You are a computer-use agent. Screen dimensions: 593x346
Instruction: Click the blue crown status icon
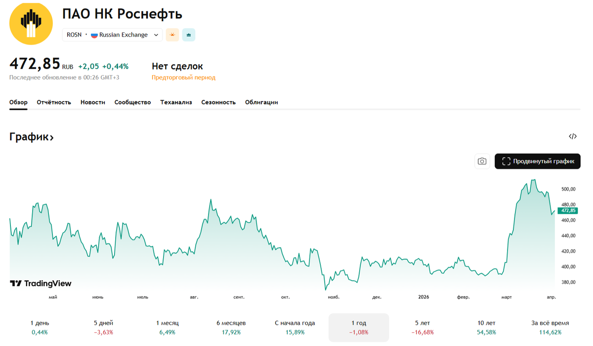click(x=189, y=35)
